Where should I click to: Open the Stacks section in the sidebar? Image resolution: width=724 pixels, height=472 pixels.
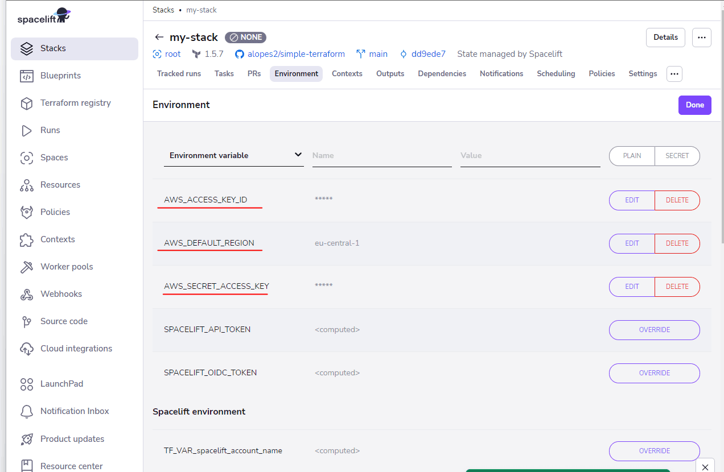point(54,49)
